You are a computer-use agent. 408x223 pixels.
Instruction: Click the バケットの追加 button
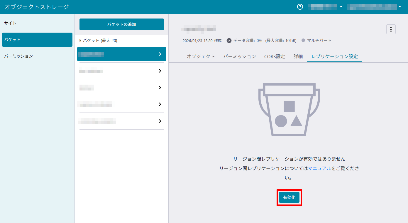(121, 24)
